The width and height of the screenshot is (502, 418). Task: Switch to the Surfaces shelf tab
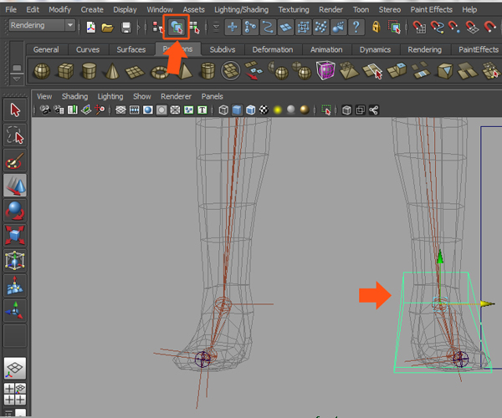[x=131, y=49]
